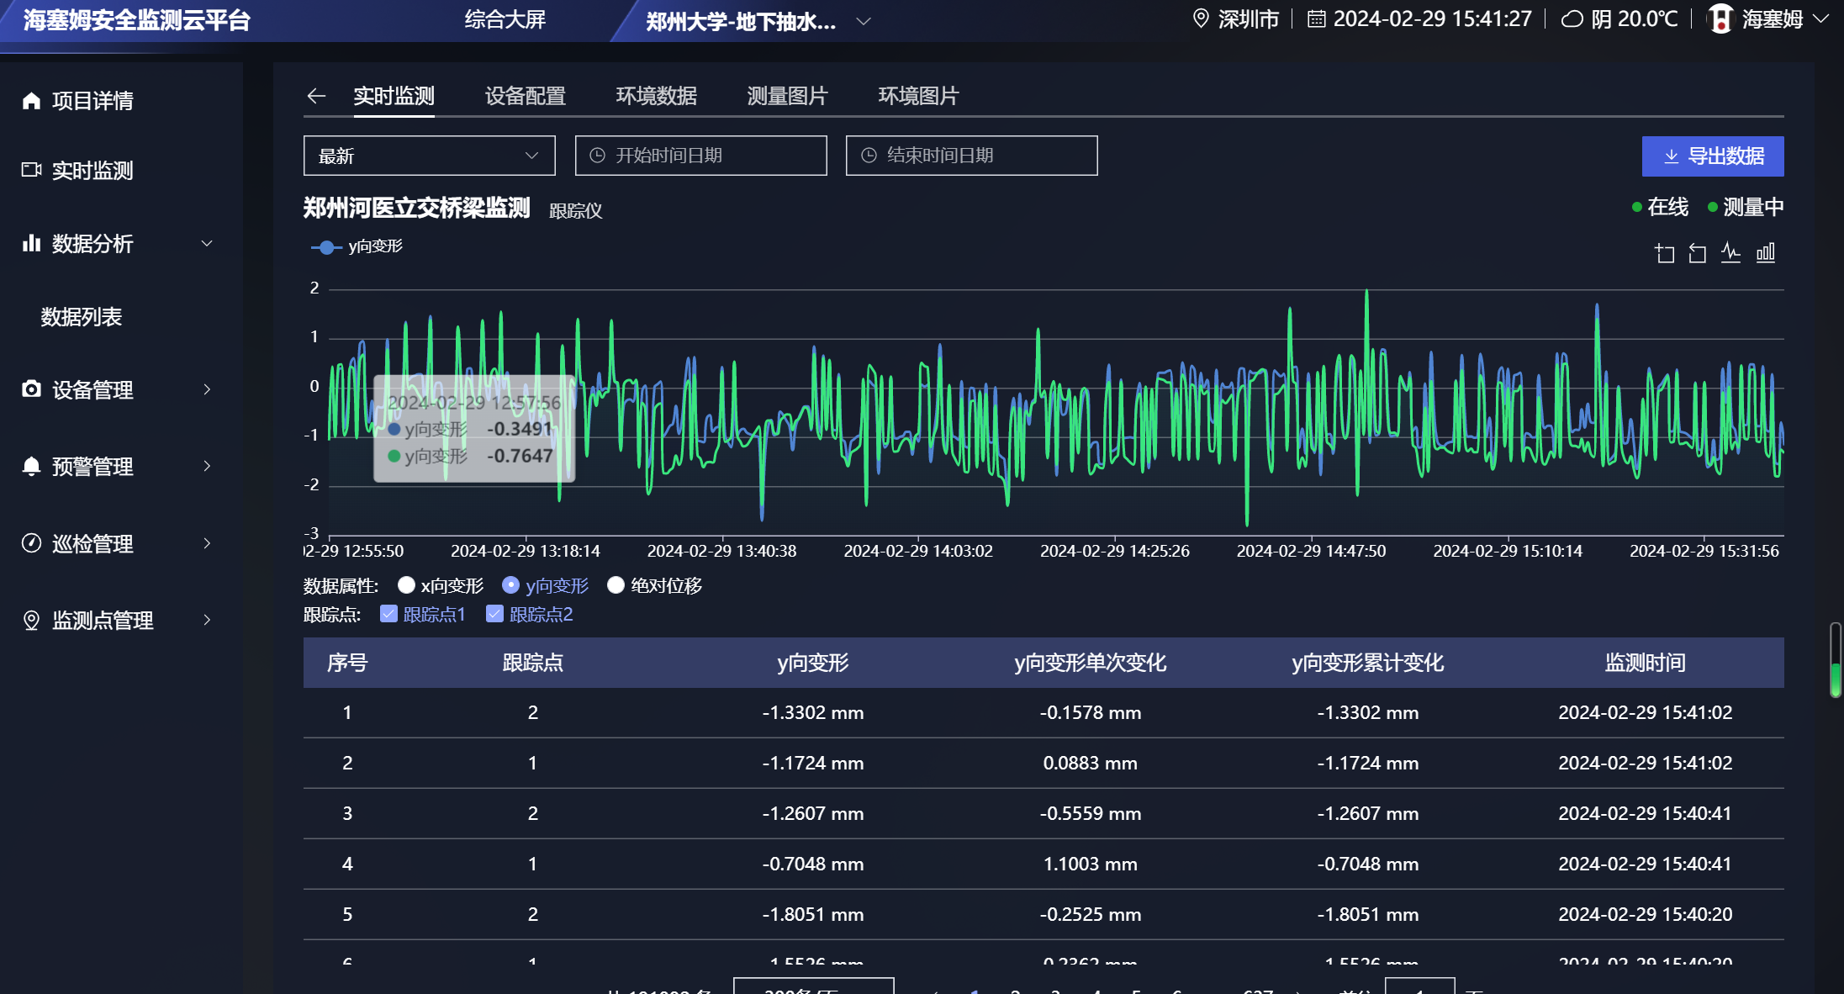Click the bell icon for 预警管理
Viewport: 1844px width, 994px height.
point(31,466)
